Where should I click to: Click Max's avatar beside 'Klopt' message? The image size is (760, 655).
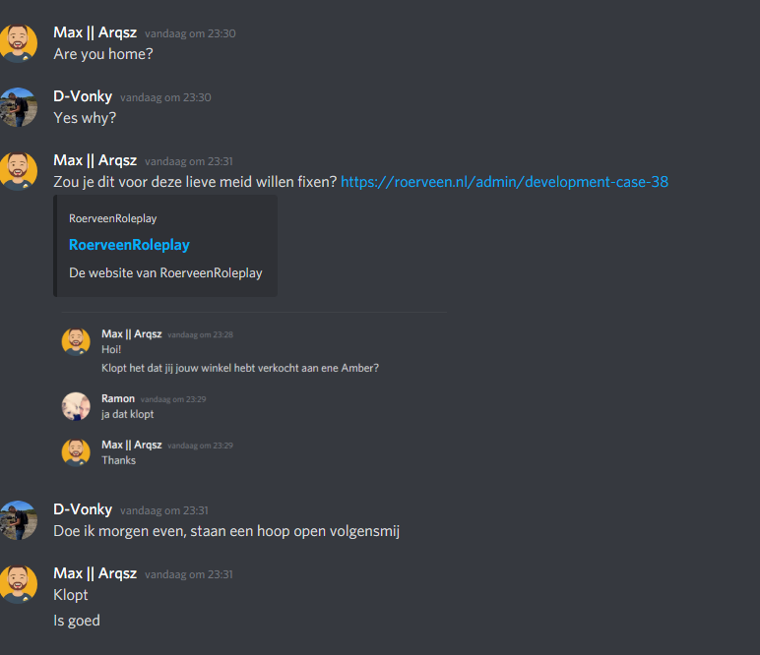(x=19, y=584)
